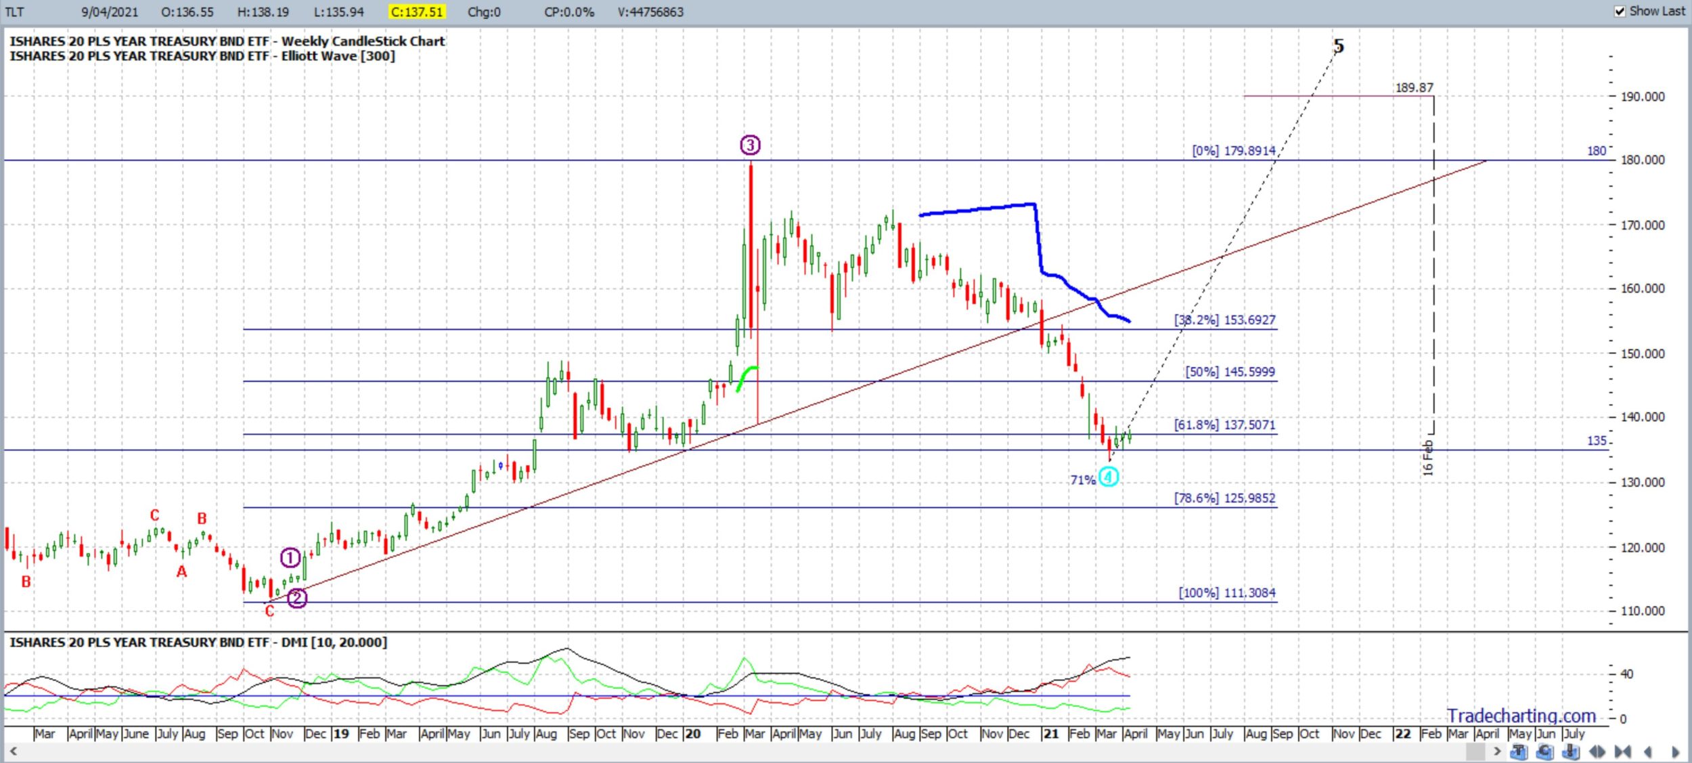Image resolution: width=1692 pixels, height=763 pixels.
Task: Click the CP:0.0% value in header
Action: coord(569,12)
